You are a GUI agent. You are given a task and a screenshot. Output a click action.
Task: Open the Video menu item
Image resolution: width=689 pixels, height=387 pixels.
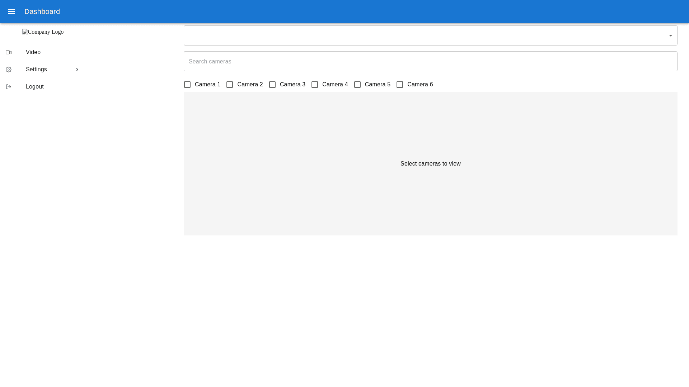pos(33,52)
